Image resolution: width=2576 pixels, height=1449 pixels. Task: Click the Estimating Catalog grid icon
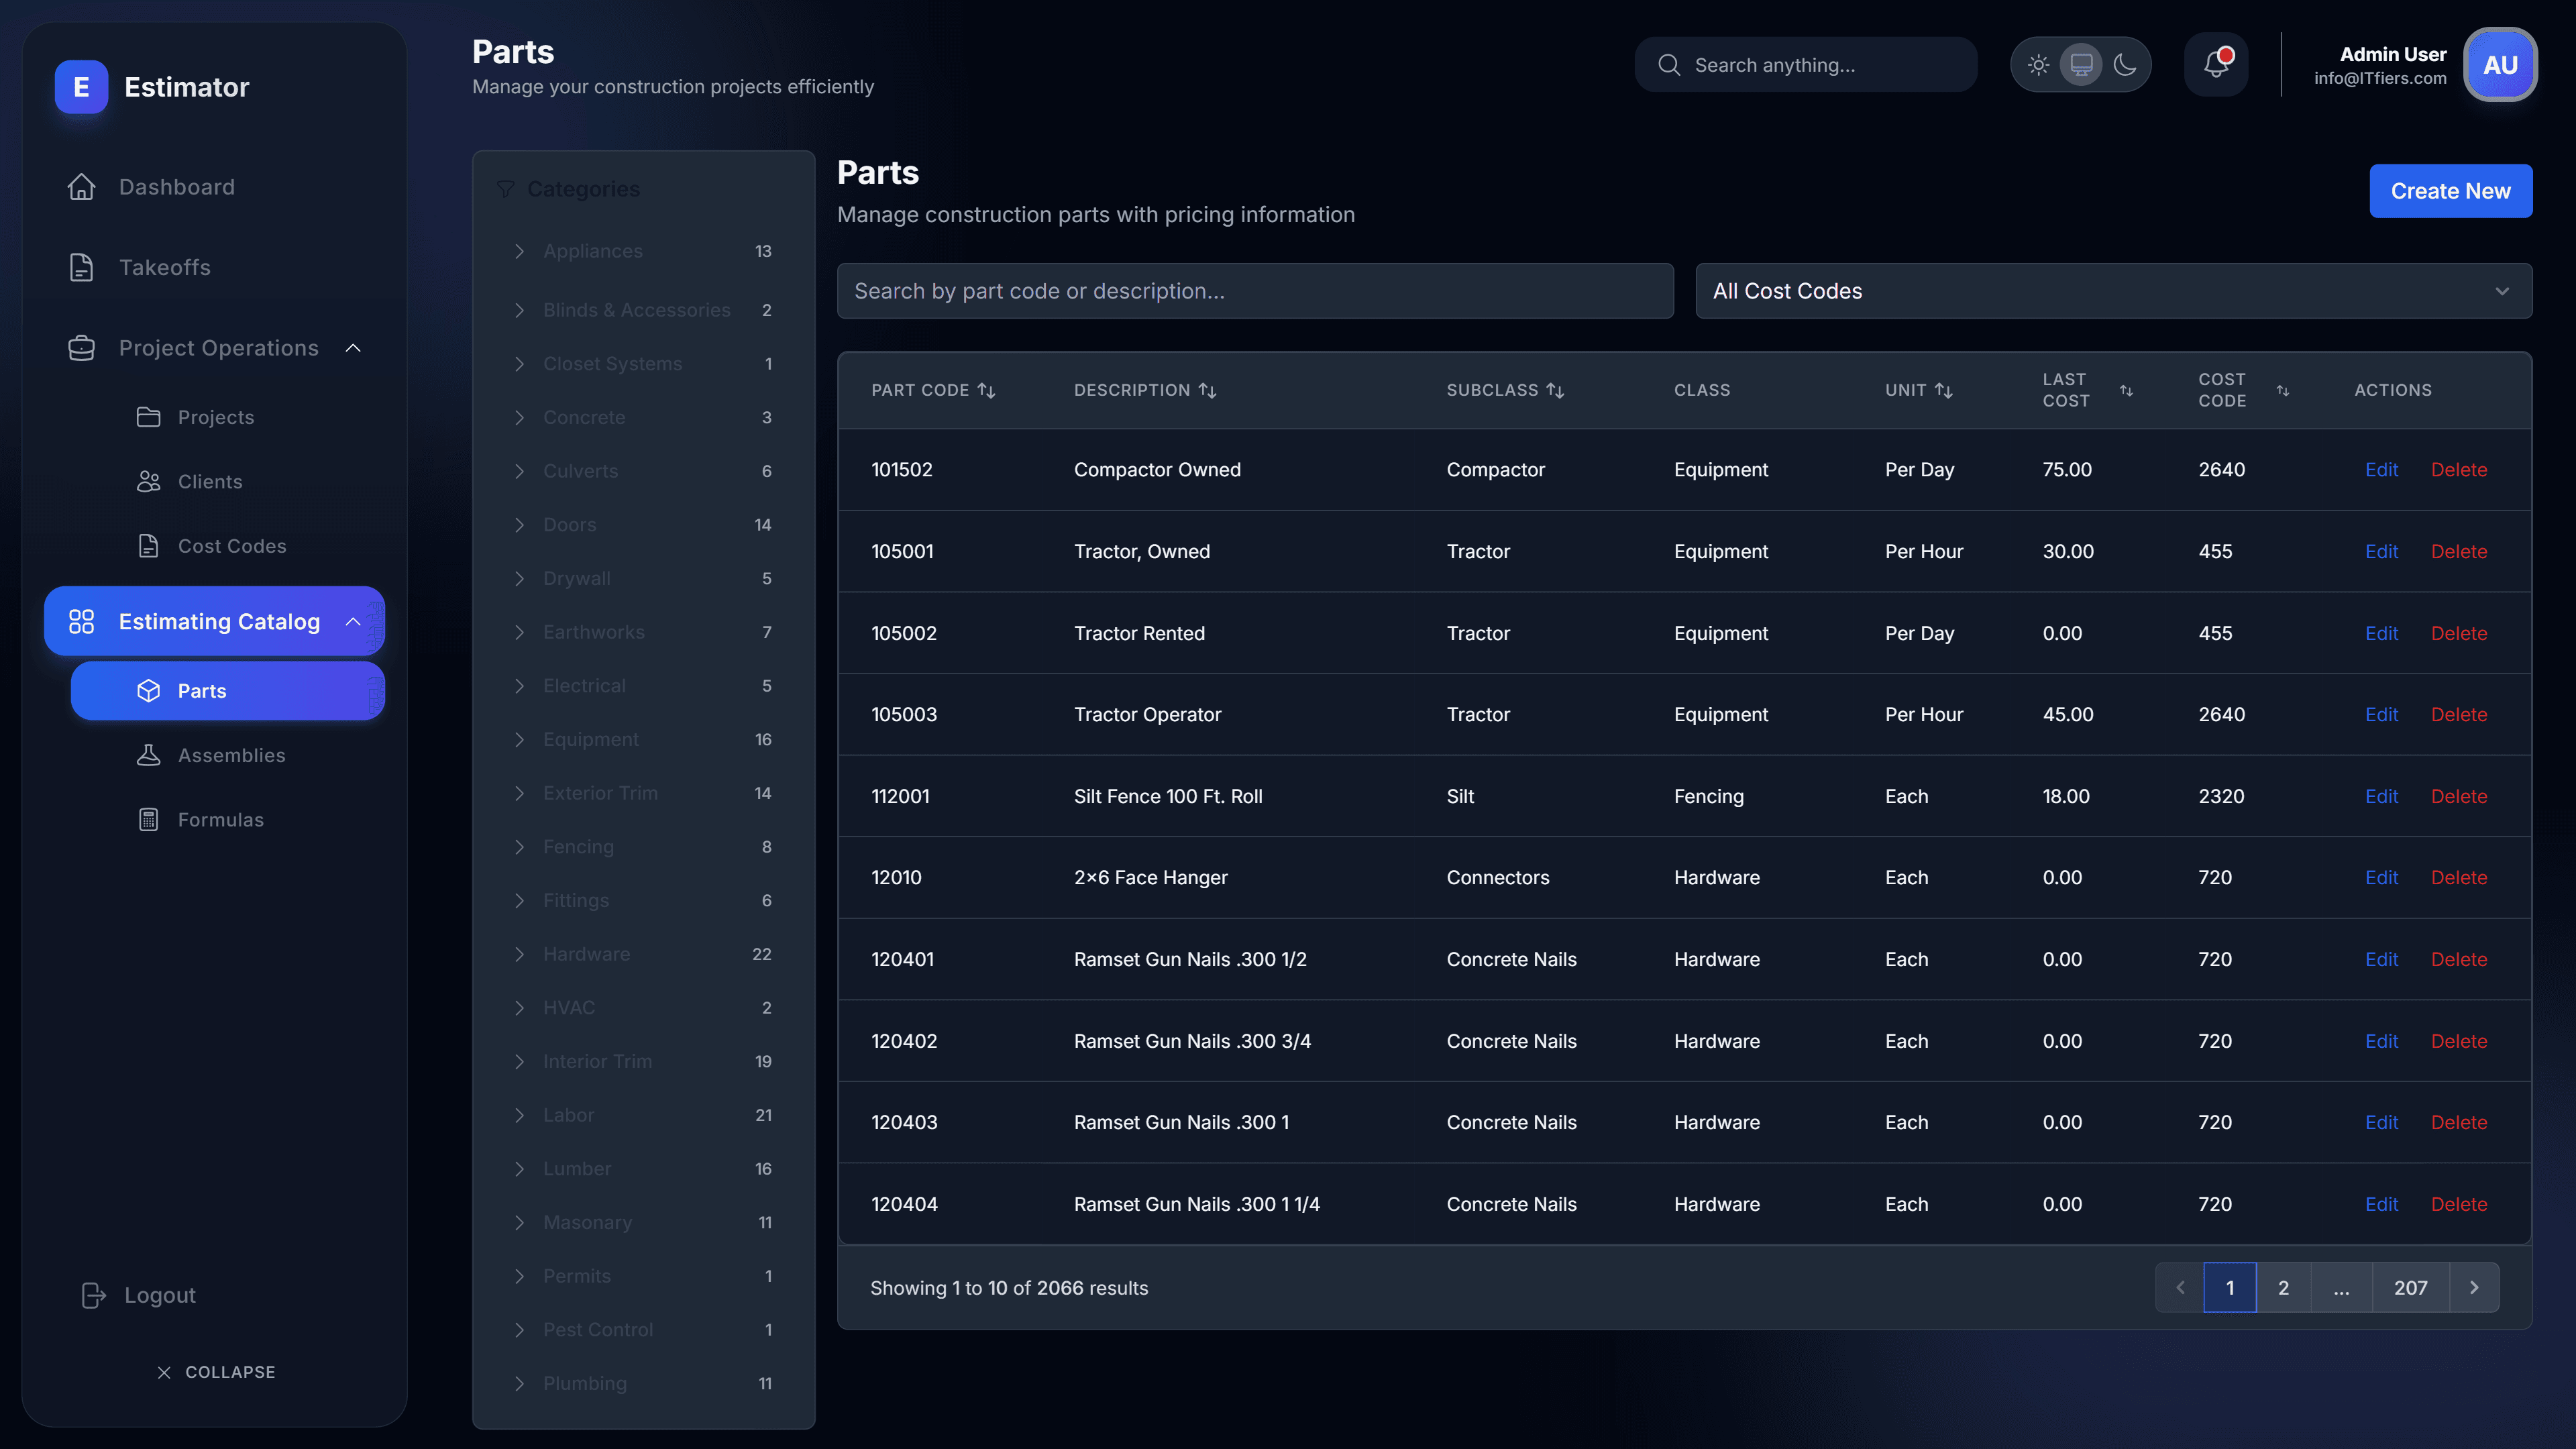point(81,622)
